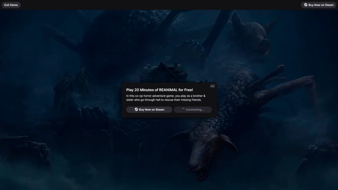The image size is (338, 190).
Task: Click the Connecting... button
Action: pyautogui.click(x=193, y=109)
